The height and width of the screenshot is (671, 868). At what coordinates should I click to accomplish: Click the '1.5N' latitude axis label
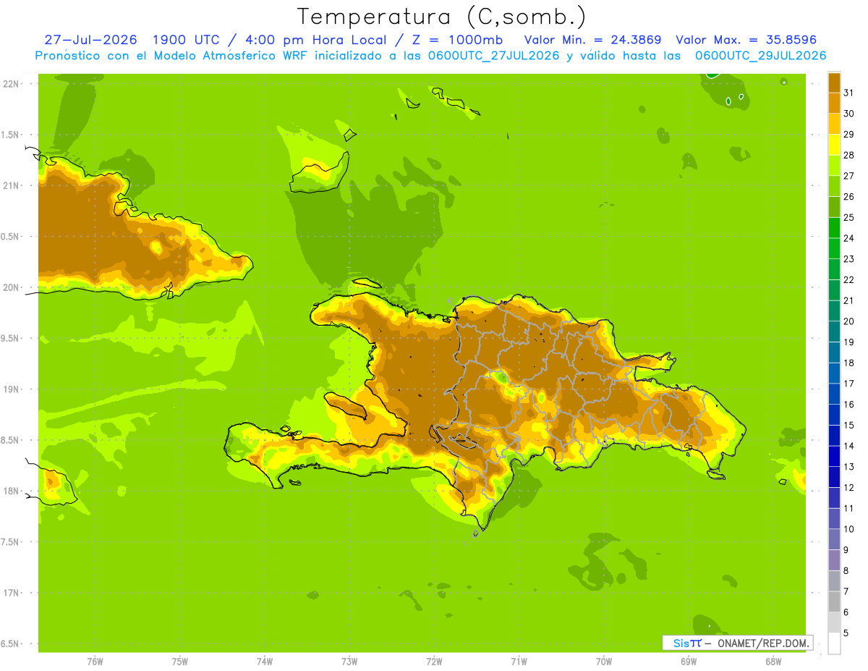pyautogui.click(x=10, y=135)
